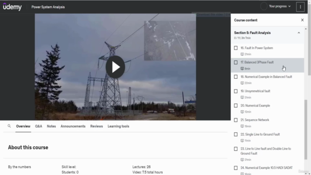Viewport: 311px width, 175px height.
Task: Check 22. Single Line to Ground Fault
Action: [236, 134]
